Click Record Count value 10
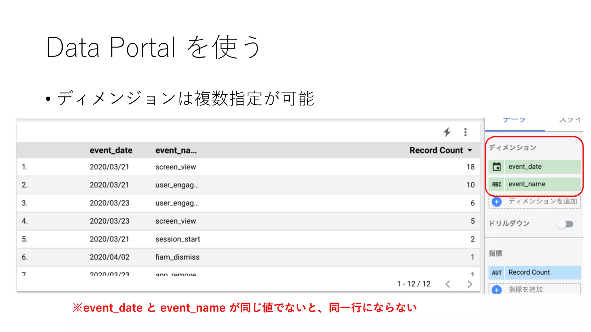 [x=470, y=185]
